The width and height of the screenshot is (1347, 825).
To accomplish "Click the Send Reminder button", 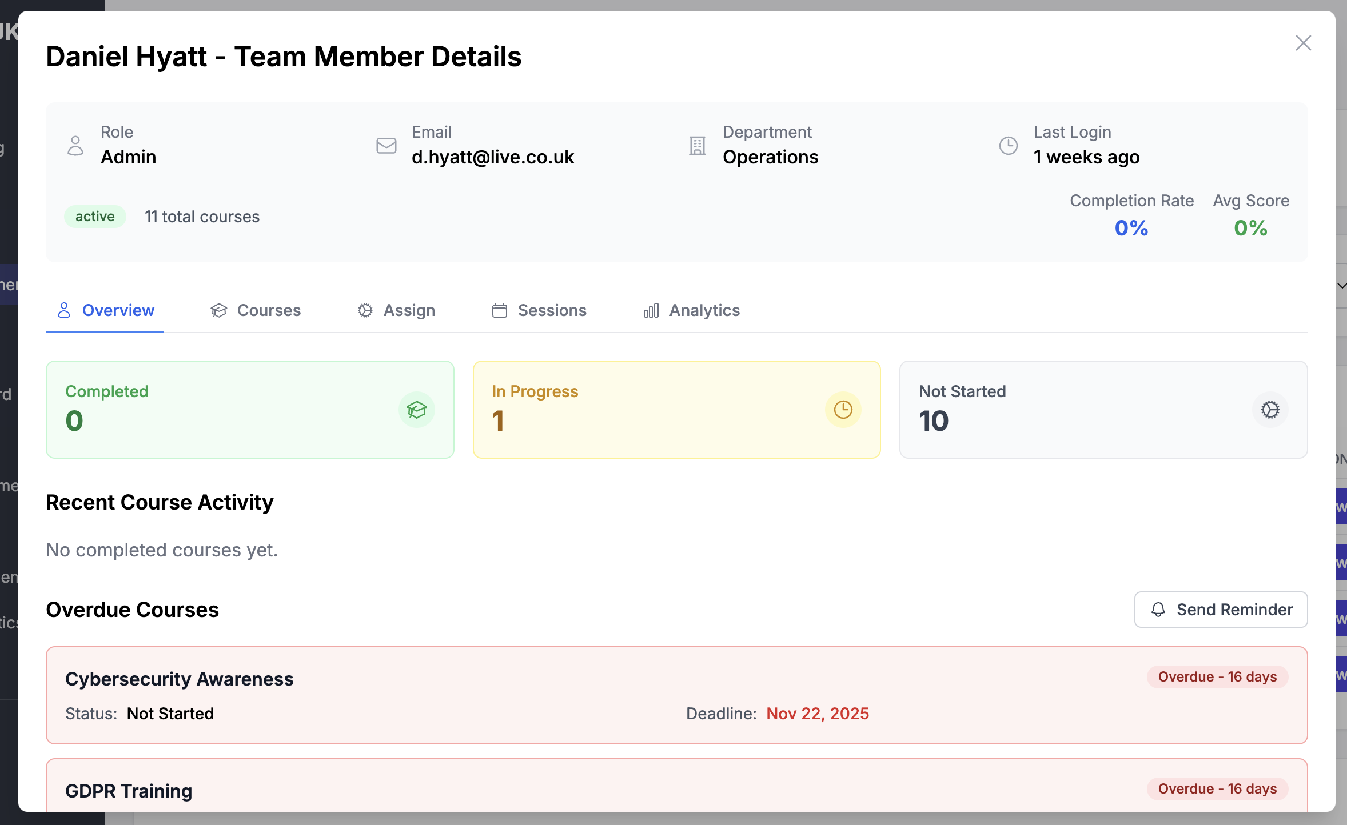I will coord(1220,610).
